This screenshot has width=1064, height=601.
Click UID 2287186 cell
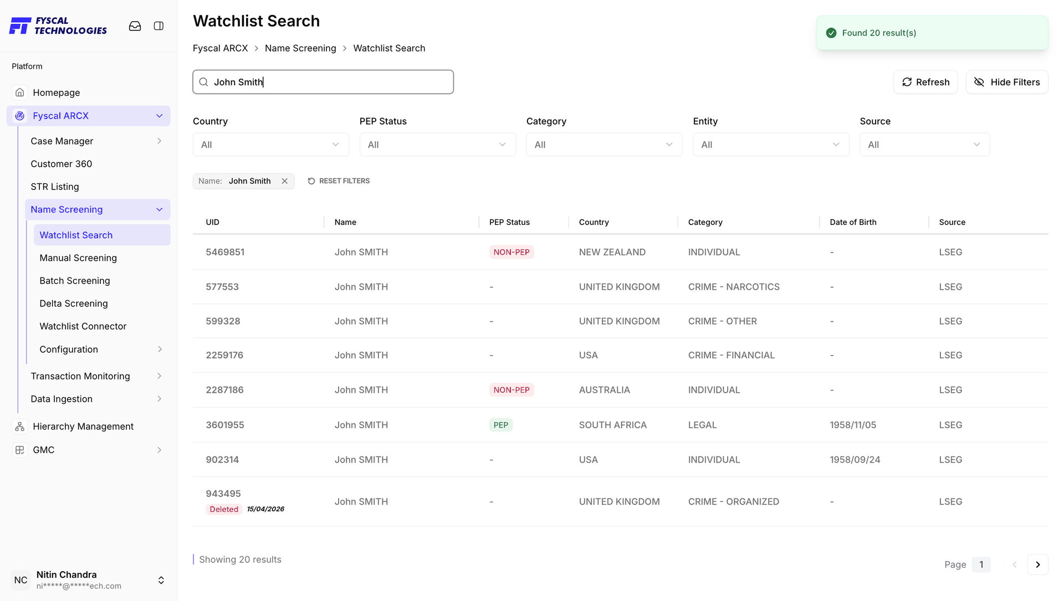pos(224,390)
